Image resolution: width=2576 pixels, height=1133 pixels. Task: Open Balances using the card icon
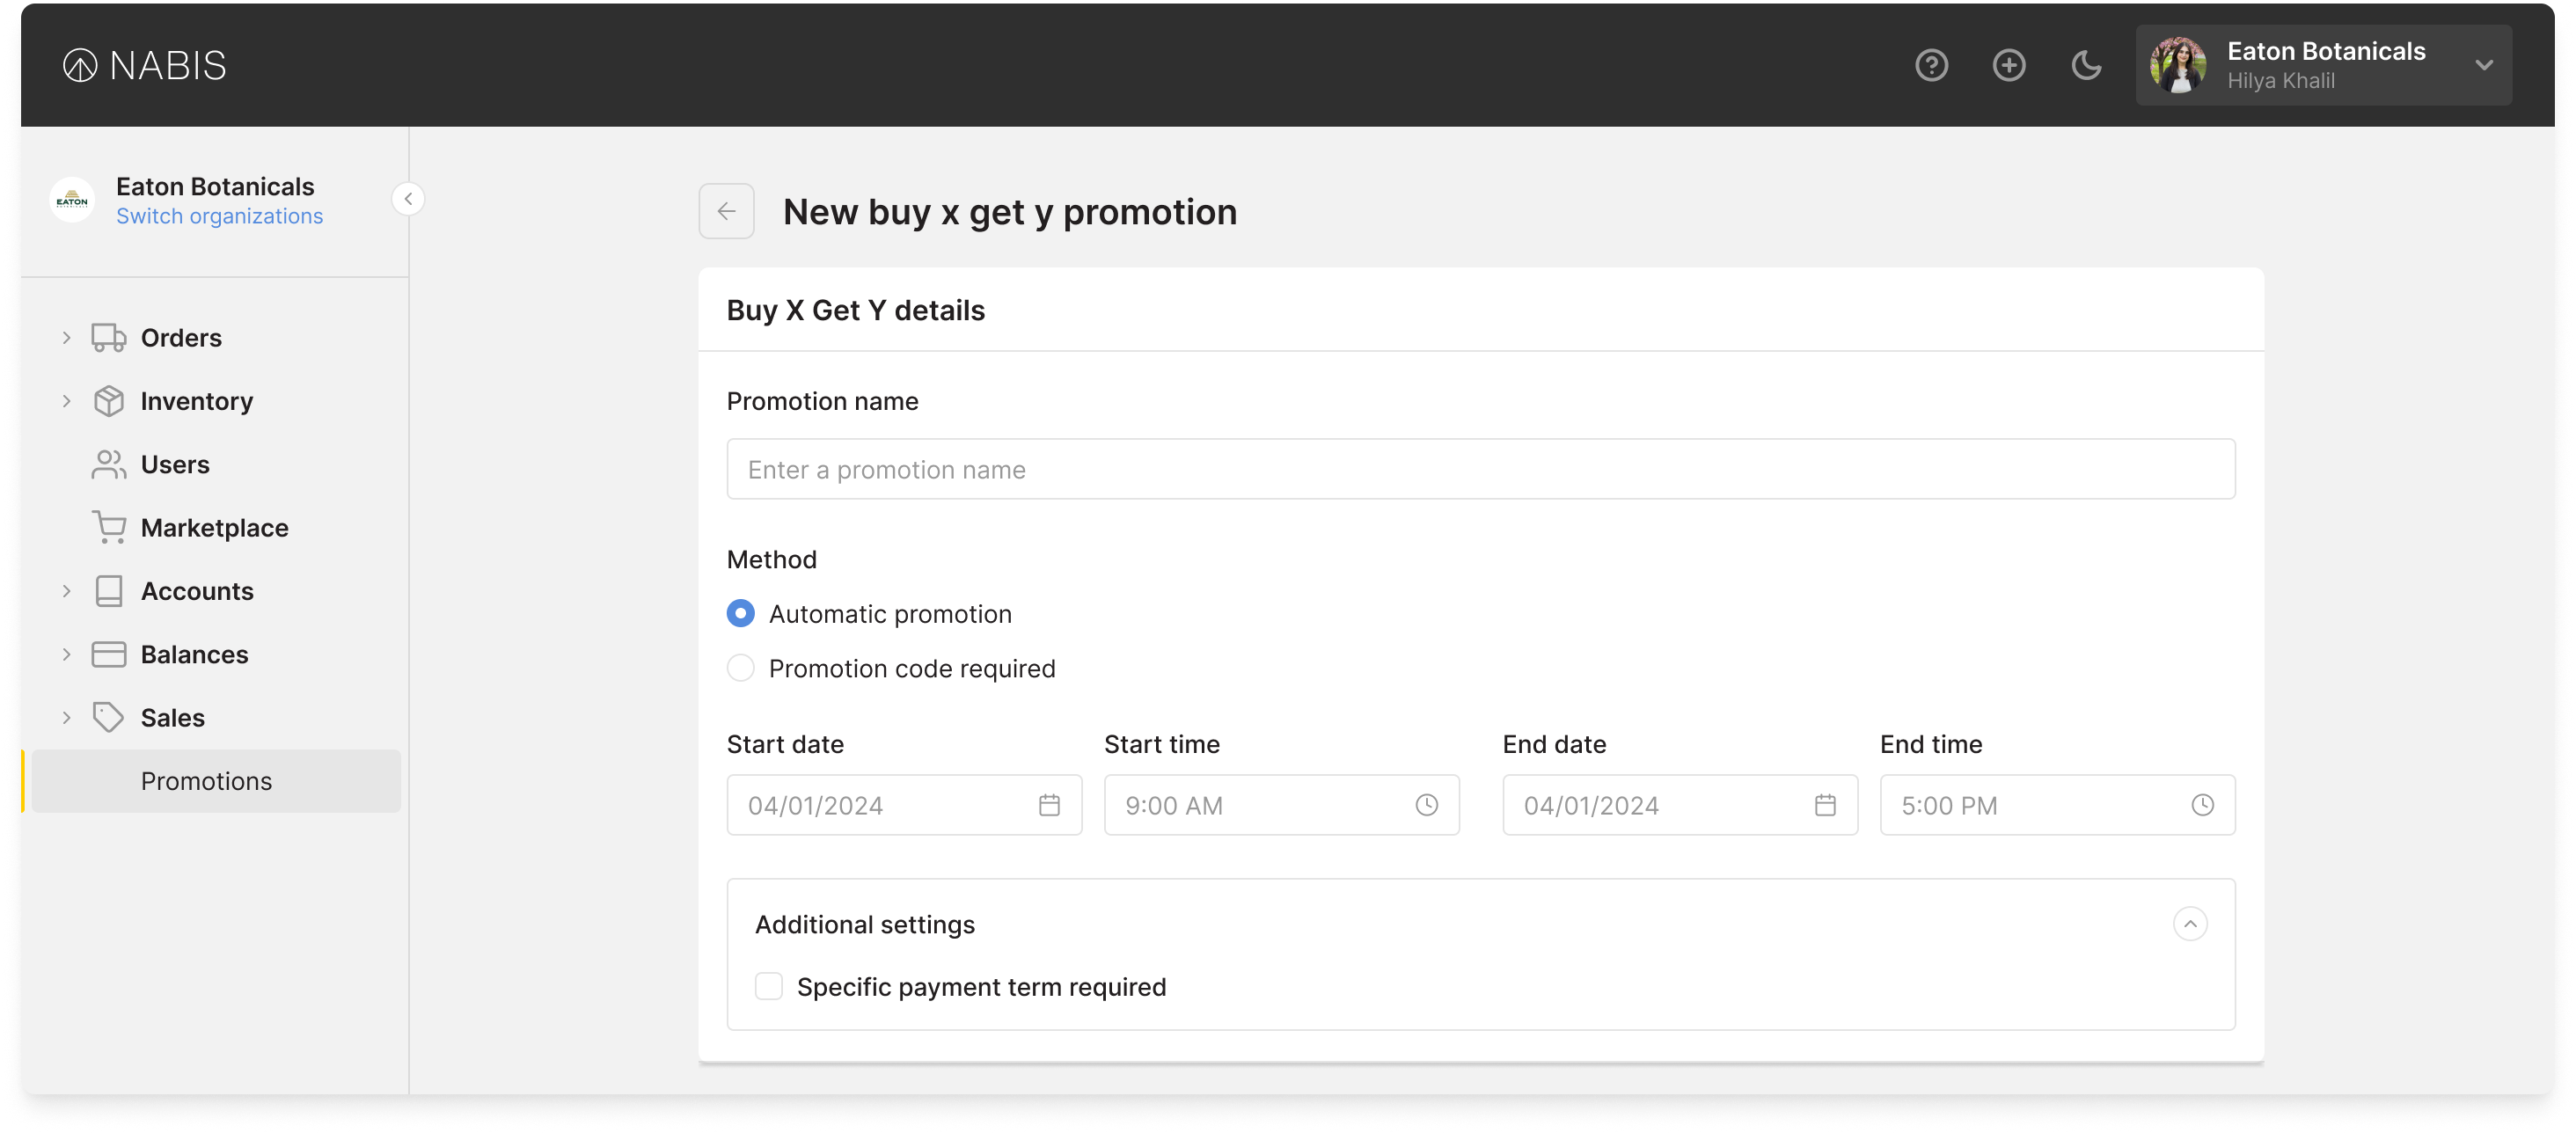pos(108,654)
